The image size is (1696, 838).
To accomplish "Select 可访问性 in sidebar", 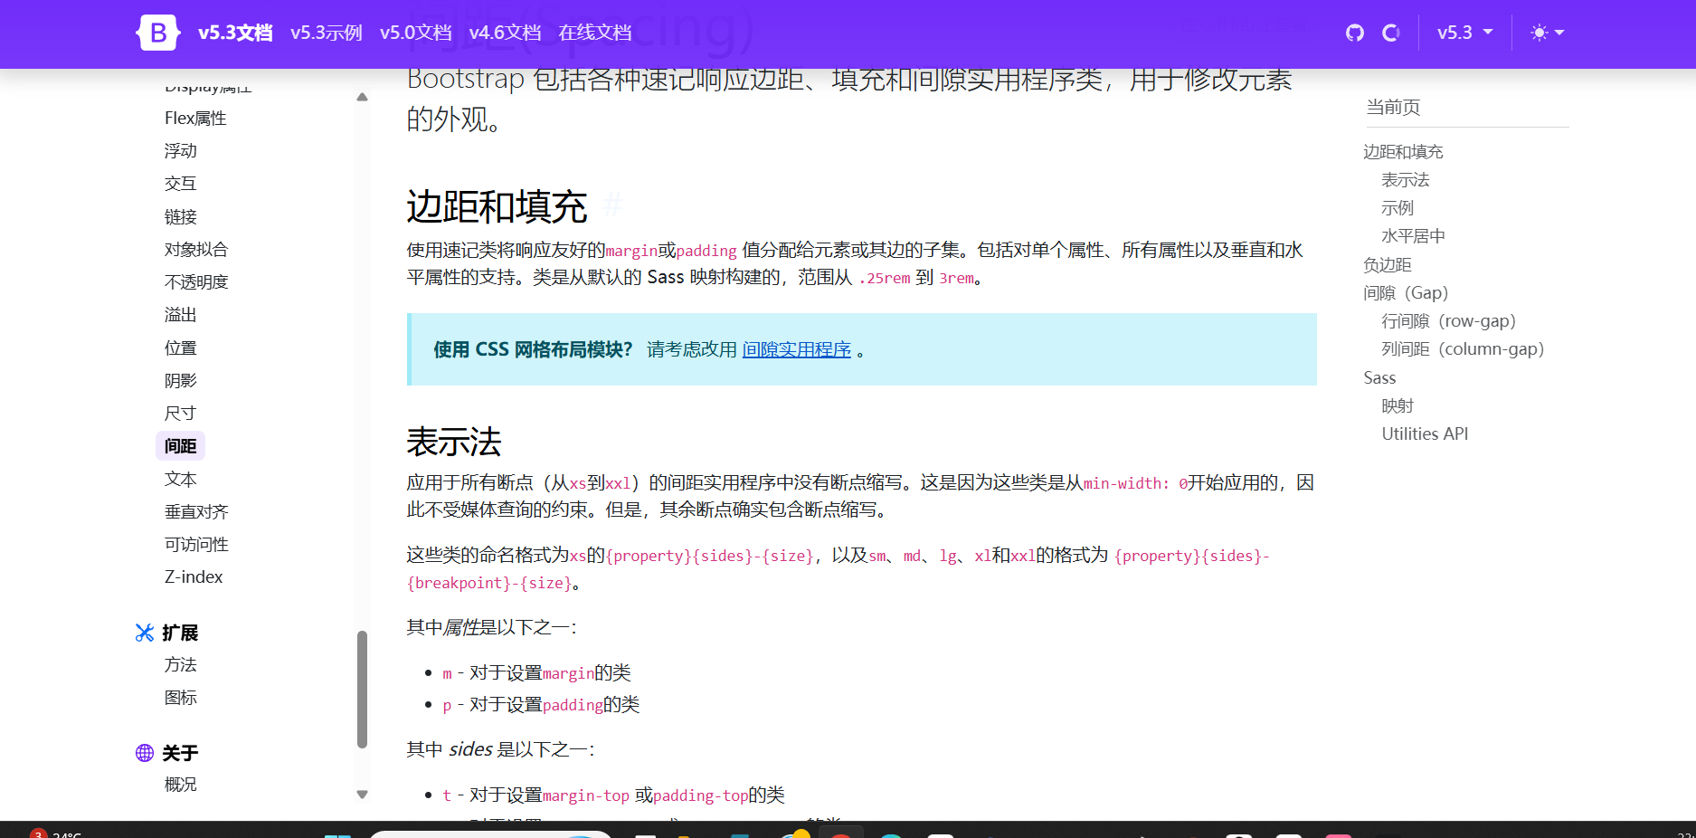I will pyautogui.click(x=196, y=544).
